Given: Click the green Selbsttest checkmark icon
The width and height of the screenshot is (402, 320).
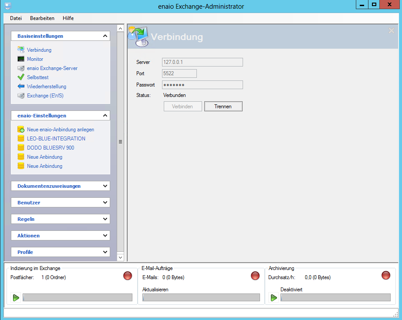Looking at the screenshot, I should tap(21, 77).
